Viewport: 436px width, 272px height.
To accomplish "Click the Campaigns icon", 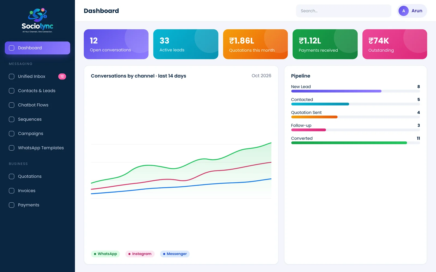I will tap(12, 134).
